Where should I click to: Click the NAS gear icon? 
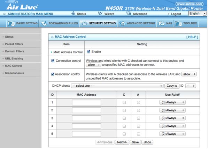161,23
